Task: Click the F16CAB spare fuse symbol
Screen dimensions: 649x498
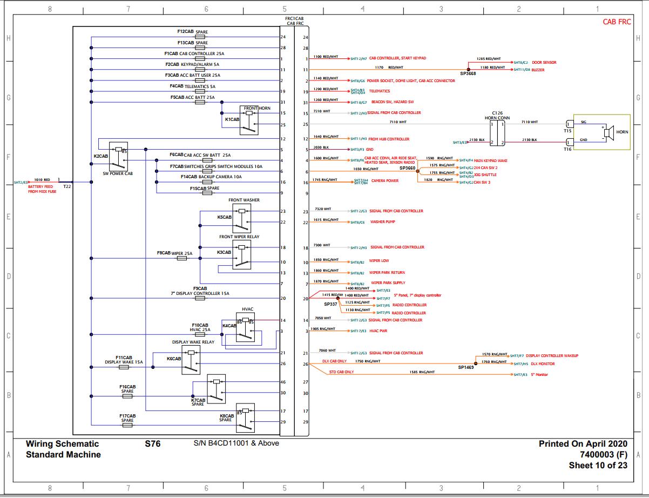Action: pyautogui.click(x=127, y=396)
